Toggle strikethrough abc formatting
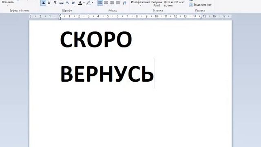The height and width of the screenshot is (147, 261). tap(61, 3)
